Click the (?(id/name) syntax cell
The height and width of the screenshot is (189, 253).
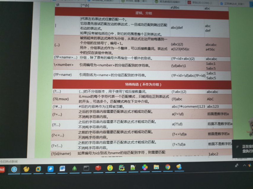[x=61, y=154]
